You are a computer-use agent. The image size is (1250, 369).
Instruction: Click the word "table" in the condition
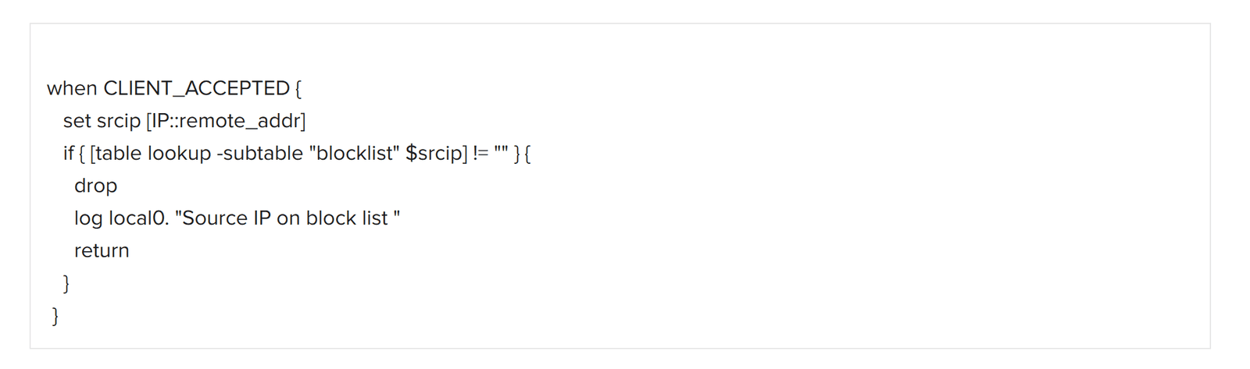tap(118, 154)
